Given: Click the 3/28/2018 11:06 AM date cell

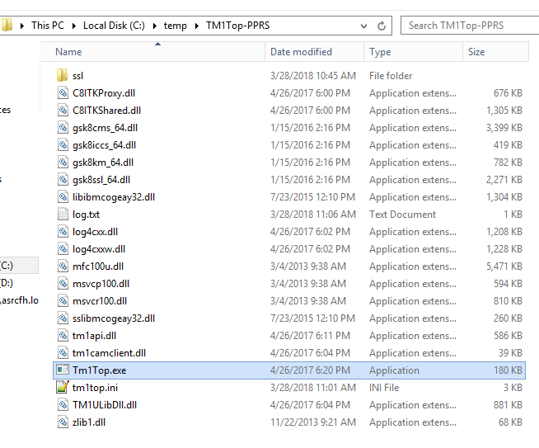Looking at the screenshot, I should [x=313, y=215].
